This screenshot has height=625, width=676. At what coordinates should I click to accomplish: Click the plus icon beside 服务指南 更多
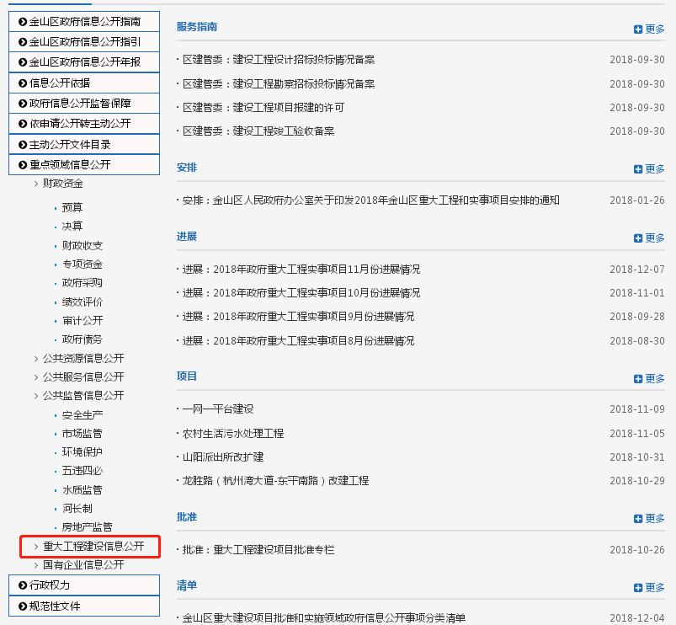pos(638,29)
